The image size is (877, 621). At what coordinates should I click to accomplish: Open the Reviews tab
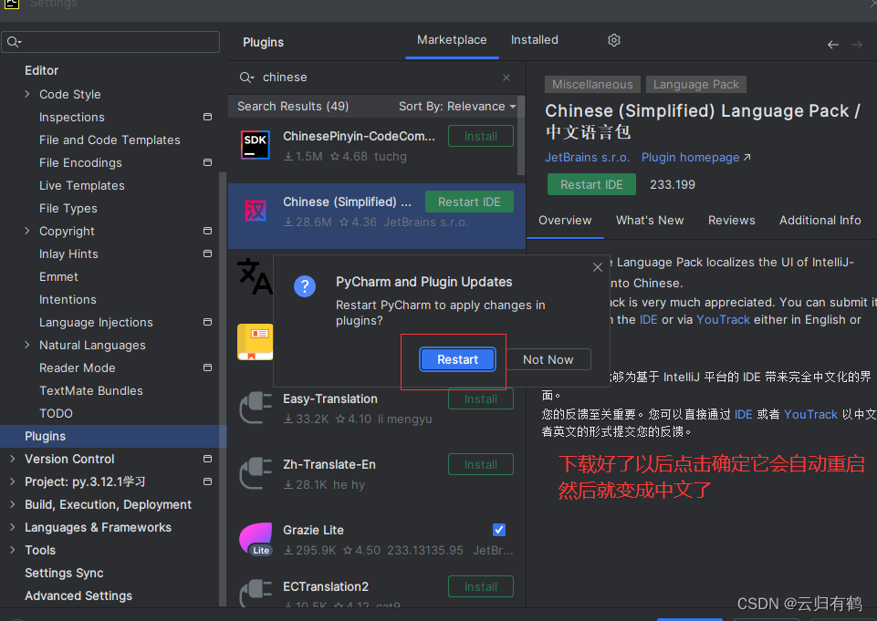coord(731,221)
